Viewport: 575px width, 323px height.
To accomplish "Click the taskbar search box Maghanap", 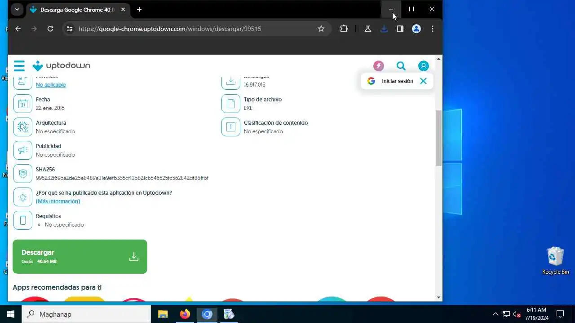I will [x=86, y=314].
